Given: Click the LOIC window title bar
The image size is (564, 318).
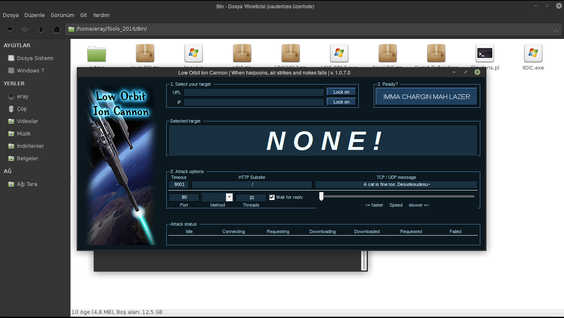Looking at the screenshot, I should pyautogui.click(x=264, y=72).
